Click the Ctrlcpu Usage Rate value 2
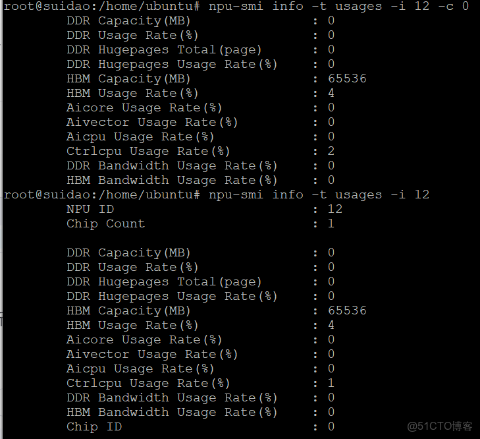The height and width of the screenshot is (439, 480). click(331, 151)
